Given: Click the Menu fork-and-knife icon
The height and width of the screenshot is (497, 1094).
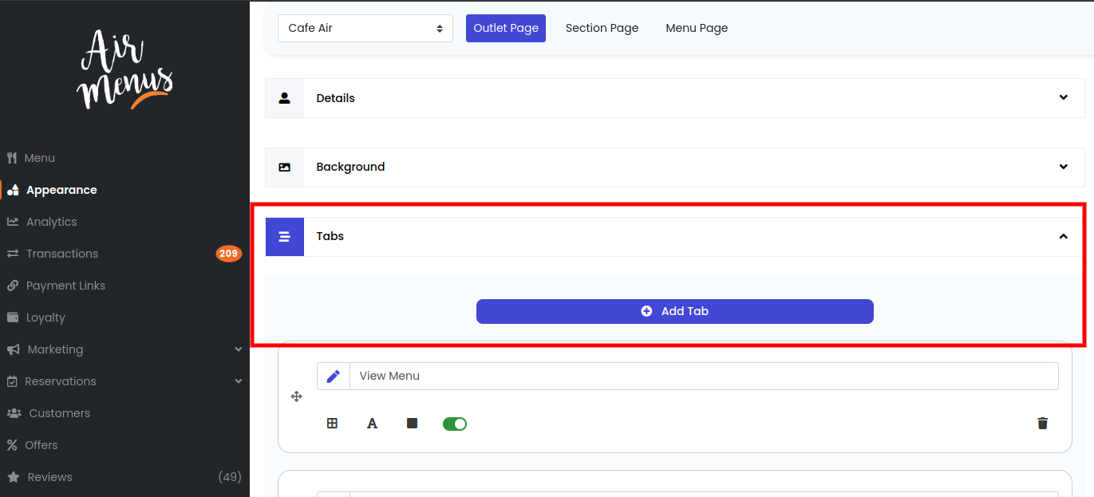Looking at the screenshot, I should pos(12,158).
